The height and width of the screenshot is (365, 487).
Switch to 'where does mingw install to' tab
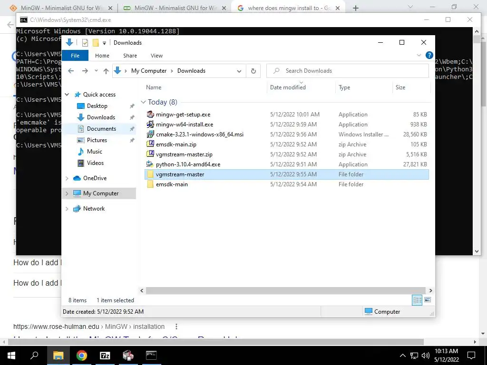(289, 8)
